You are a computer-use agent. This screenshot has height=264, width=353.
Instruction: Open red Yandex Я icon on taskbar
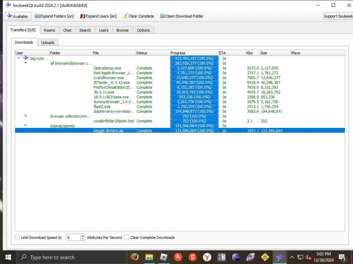pos(192,257)
